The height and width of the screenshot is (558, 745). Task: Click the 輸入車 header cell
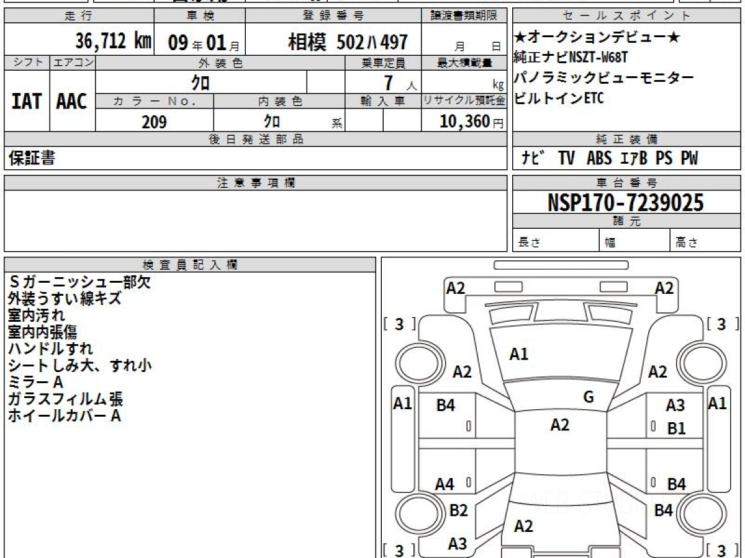pyautogui.click(x=383, y=102)
